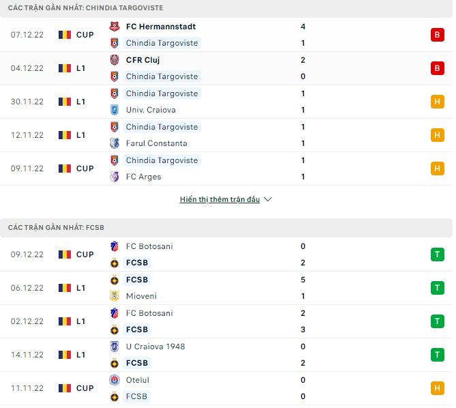Click the CUP label for Otelul match
The image size is (456, 408).
(85, 388)
